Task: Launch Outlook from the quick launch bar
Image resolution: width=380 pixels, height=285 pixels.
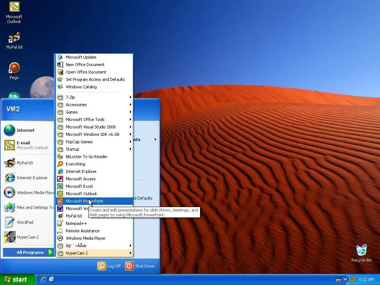Action: (52, 279)
